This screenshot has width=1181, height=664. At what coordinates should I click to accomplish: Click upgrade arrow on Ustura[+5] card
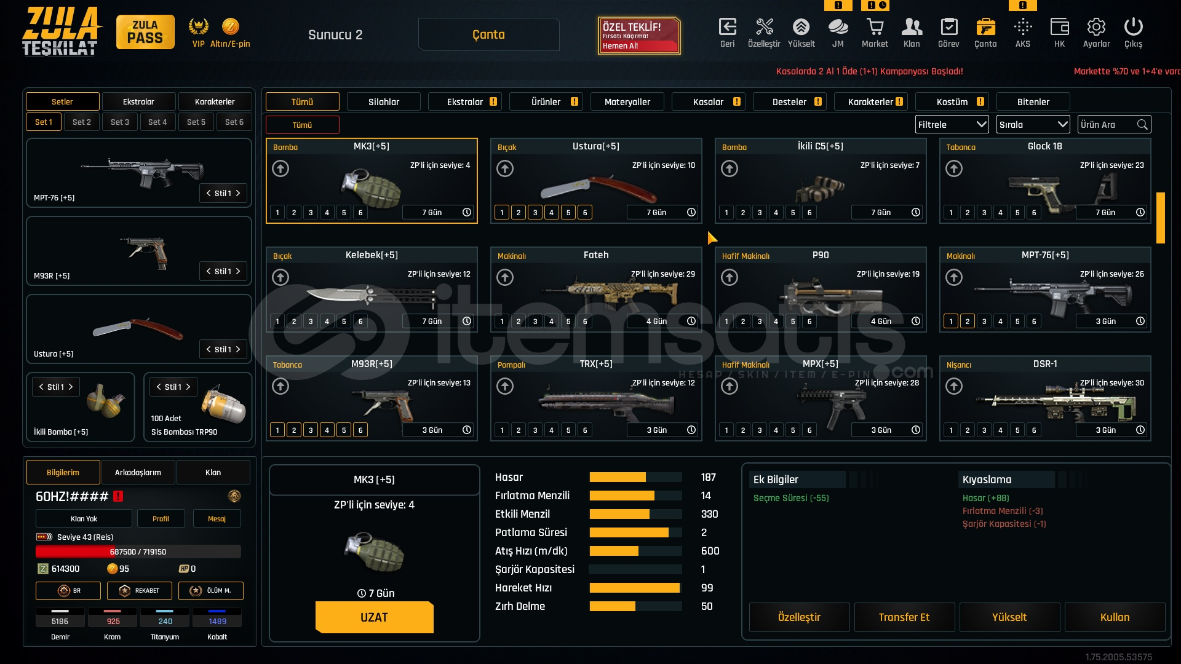coord(505,168)
